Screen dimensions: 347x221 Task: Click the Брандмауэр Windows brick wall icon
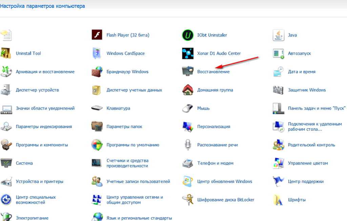97,72
